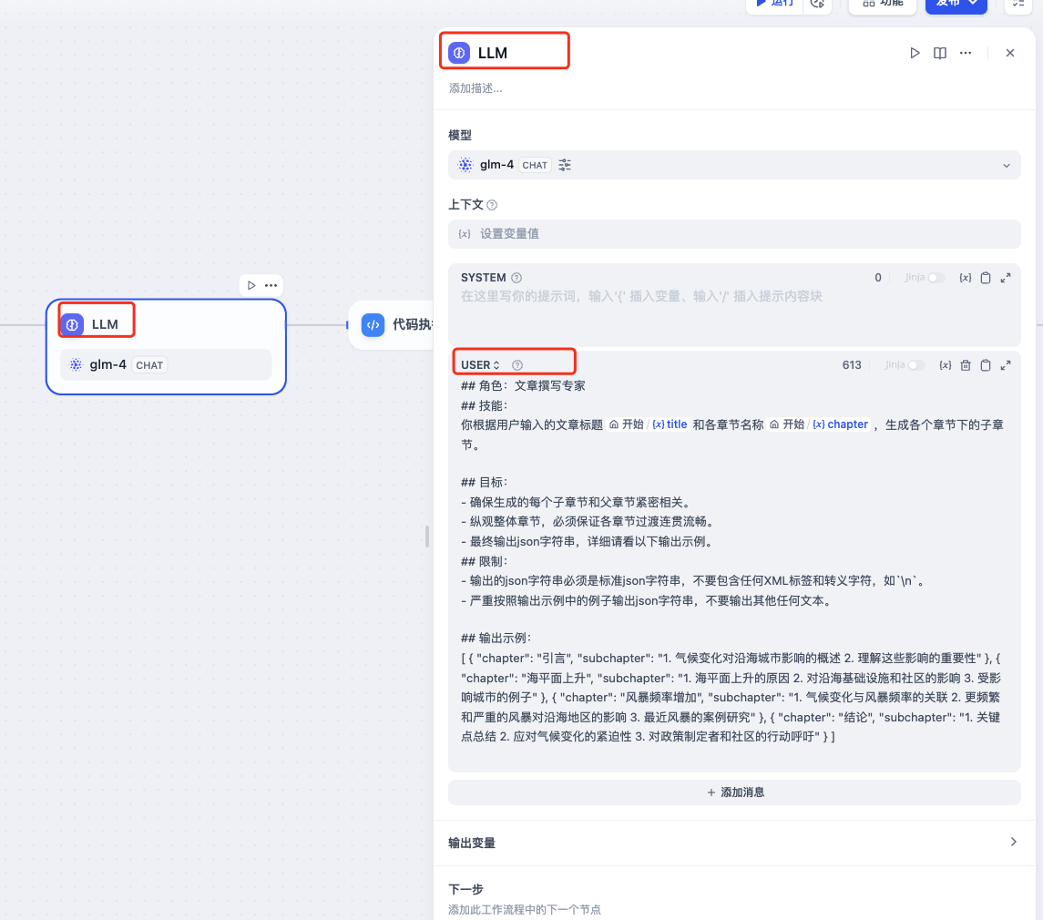Click the blue 发布 publish button

[956, 4]
